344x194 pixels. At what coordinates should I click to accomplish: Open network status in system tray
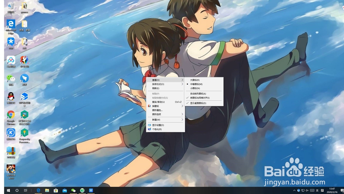click(x=303, y=190)
